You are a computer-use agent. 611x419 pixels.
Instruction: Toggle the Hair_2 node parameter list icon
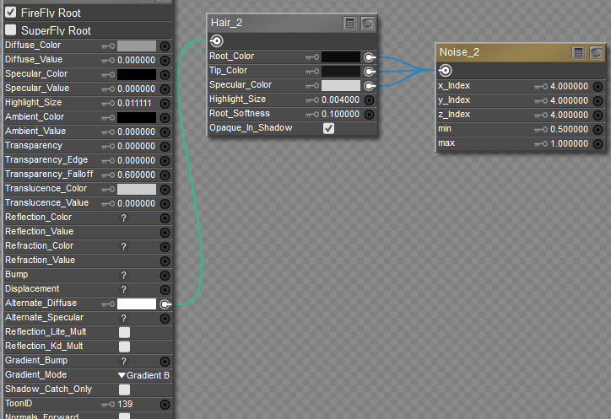click(x=349, y=24)
